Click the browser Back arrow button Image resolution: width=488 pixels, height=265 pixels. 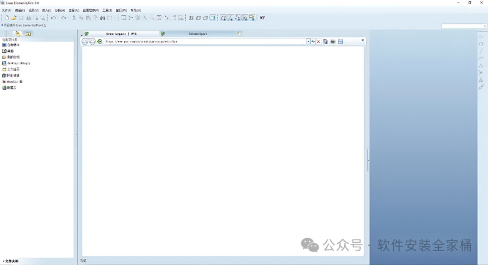click(x=84, y=42)
